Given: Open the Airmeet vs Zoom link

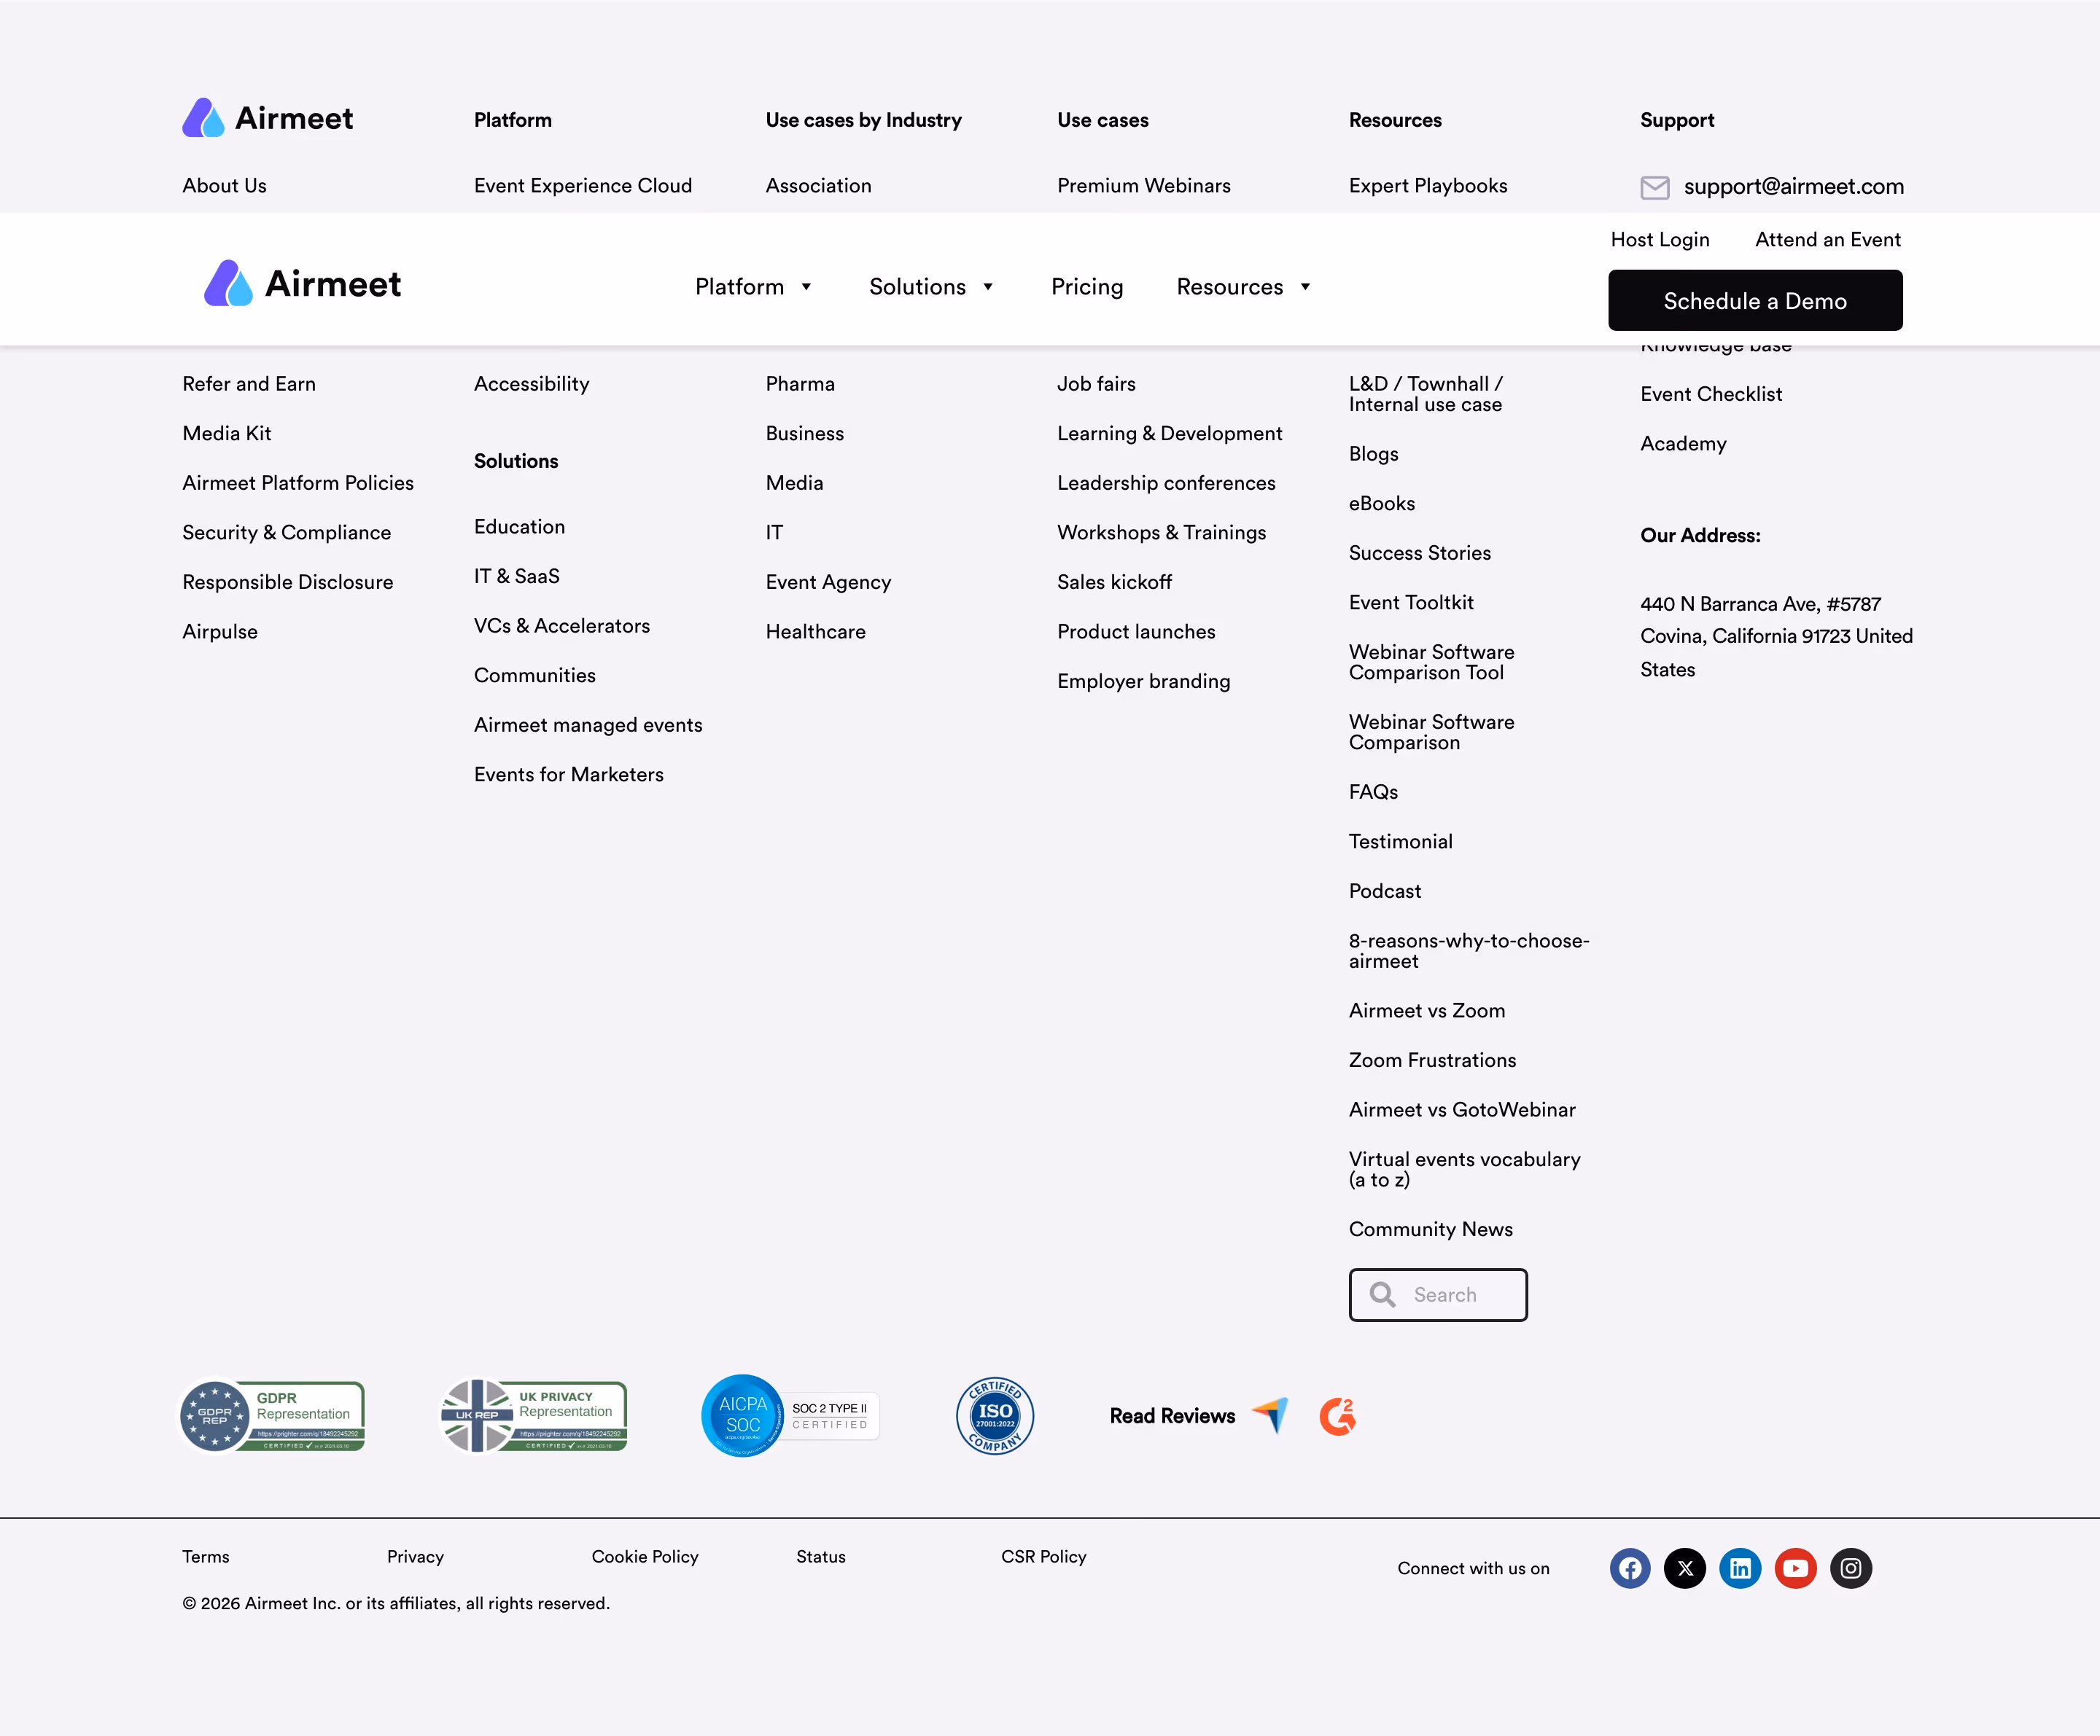Looking at the screenshot, I should point(1426,1010).
